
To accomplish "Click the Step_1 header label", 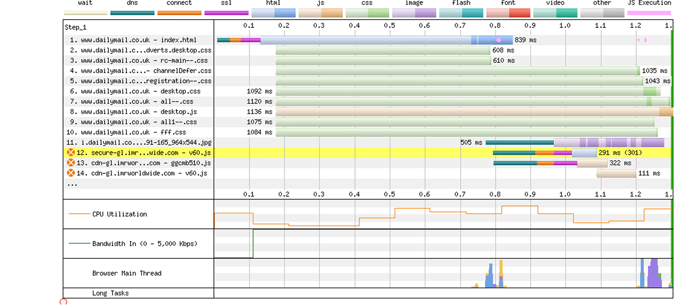I will pyautogui.click(x=76, y=27).
